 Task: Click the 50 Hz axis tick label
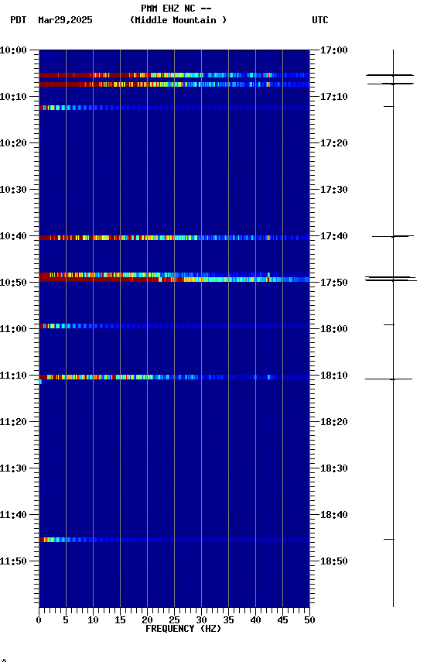coord(310,620)
